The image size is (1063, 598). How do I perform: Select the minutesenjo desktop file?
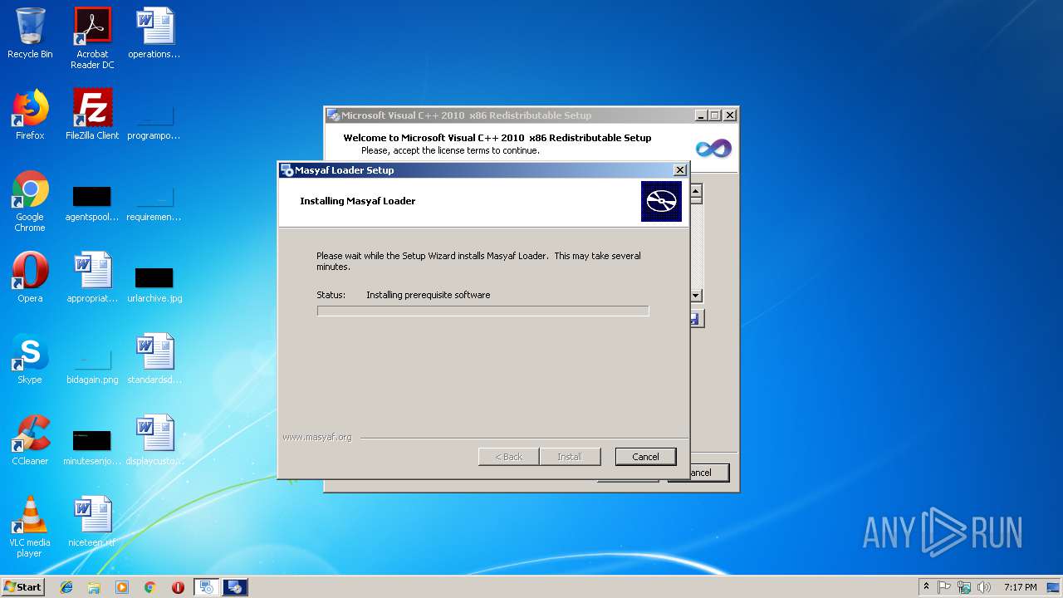(92, 448)
